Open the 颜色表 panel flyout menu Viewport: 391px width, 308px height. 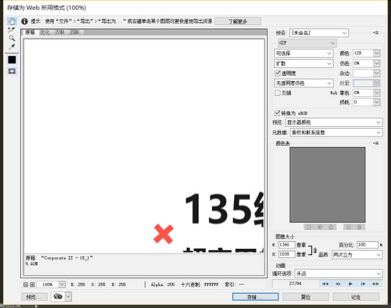(x=376, y=143)
